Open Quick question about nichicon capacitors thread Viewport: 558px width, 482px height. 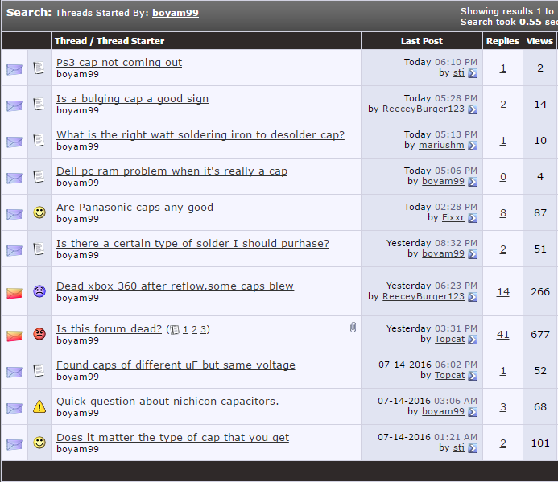click(167, 402)
